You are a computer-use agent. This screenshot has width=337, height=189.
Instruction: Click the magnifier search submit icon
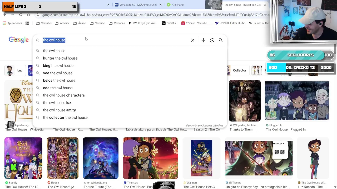pyautogui.click(x=221, y=40)
